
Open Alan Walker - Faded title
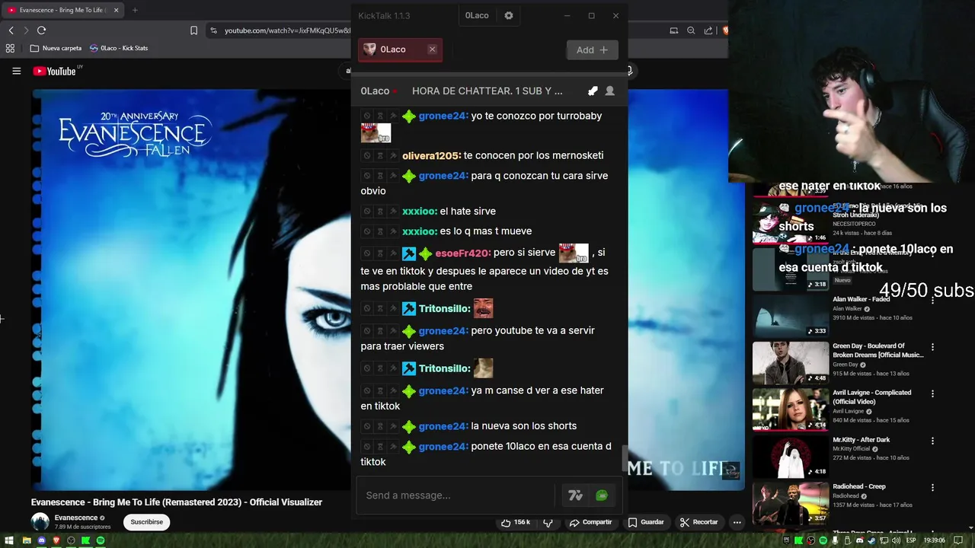coord(862,299)
